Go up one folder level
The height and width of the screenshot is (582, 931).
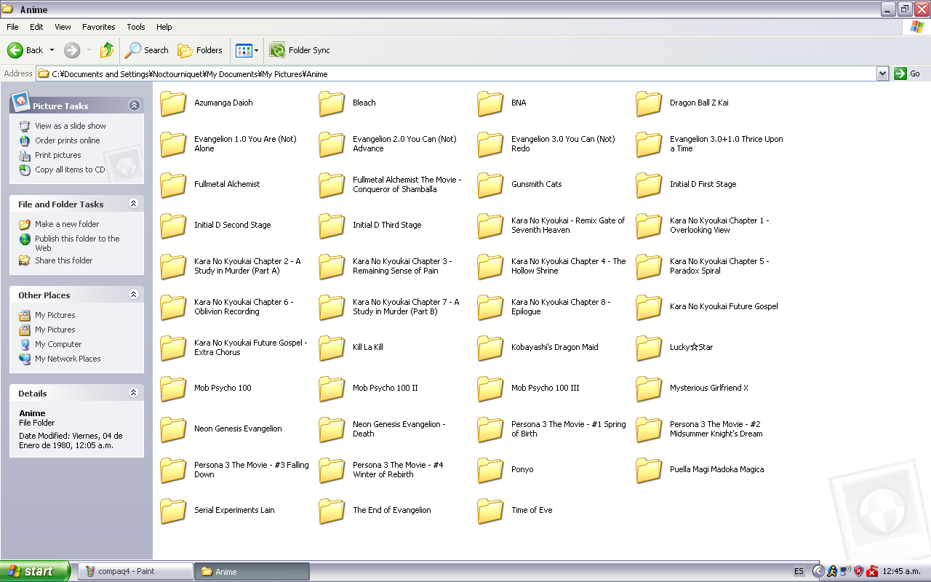(107, 50)
